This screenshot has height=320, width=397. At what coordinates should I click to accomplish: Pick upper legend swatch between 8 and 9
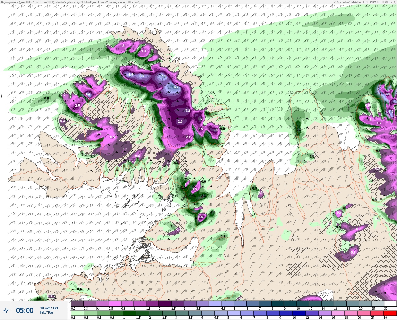coord(277,304)
